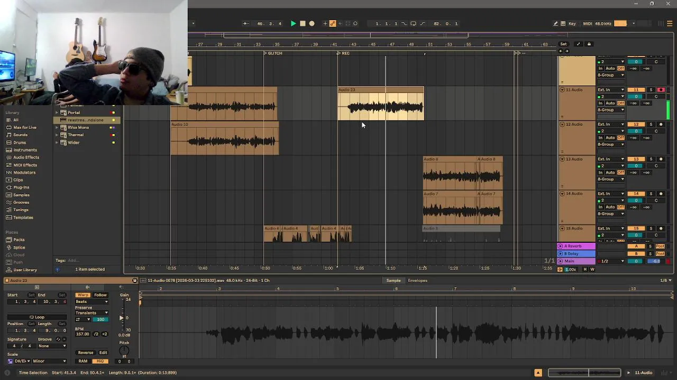Click the Set locator button
The image size is (677, 380).
point(564,44)
